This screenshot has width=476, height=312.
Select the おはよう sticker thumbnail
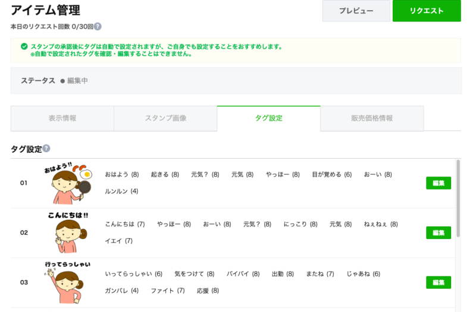68,183
